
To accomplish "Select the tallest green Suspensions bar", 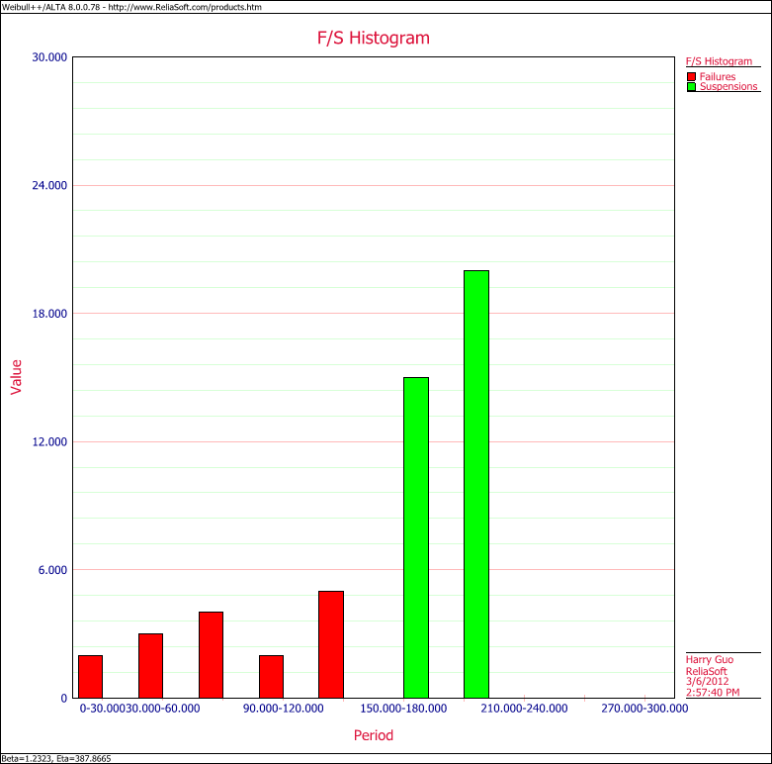I will click(x=476, y=483).
